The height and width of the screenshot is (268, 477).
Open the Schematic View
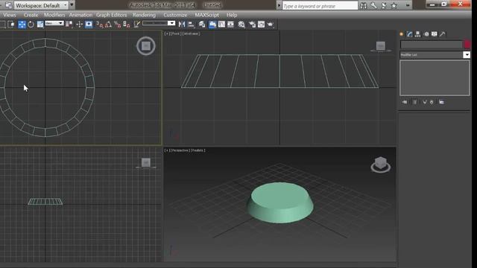click(231, 25)
